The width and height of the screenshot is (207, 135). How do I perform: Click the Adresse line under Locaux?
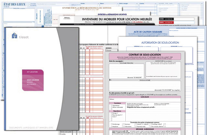(x=145, y=100)
